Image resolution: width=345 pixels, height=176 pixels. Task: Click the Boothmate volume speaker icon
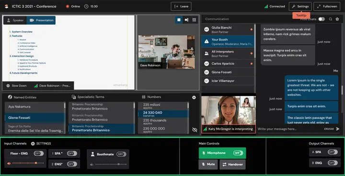[92, 164]
